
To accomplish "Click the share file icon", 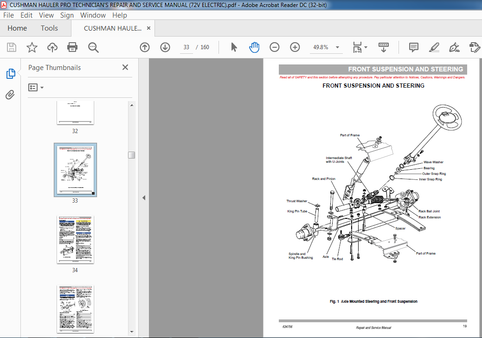I will click(474, 47).
